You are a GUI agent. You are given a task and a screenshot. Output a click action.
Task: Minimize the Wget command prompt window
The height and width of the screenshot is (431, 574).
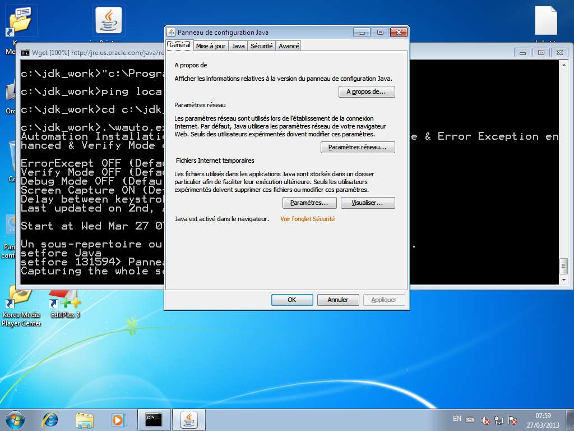click(x=523, y=53)
